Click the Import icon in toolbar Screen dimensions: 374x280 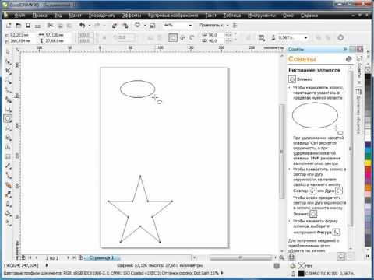(115, 26)
